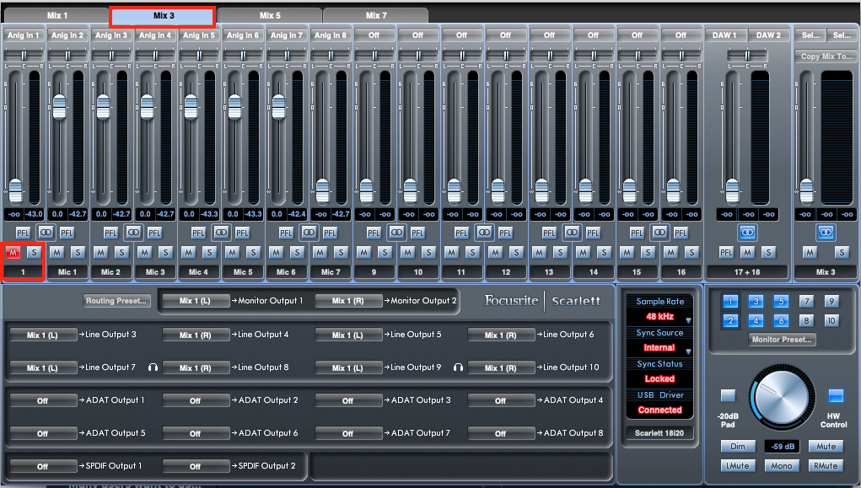This screenshot has height=488, width=861.
Task: Open the source dropdown for ADAT Output 1
Action: (x=43, y=400)
